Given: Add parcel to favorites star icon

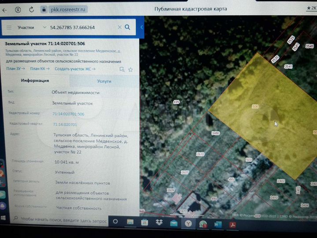Looking at the screenshot, I should (x=130, y=69).
